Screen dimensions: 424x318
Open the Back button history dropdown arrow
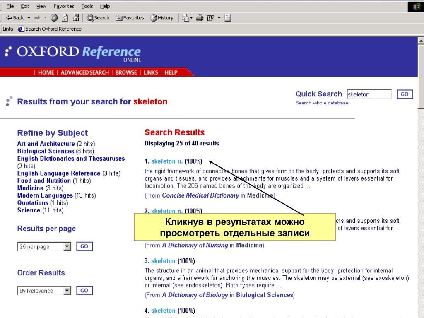29,18
